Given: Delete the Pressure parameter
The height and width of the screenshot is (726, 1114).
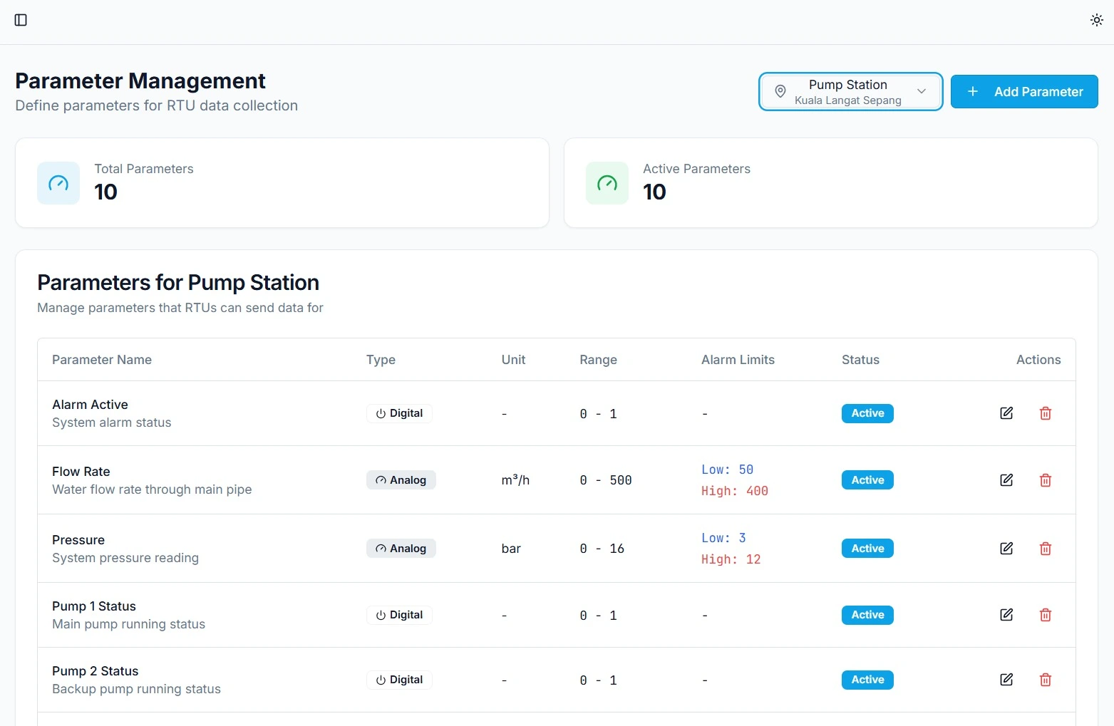Looking at the screenshot, I should coord(1046,549).
